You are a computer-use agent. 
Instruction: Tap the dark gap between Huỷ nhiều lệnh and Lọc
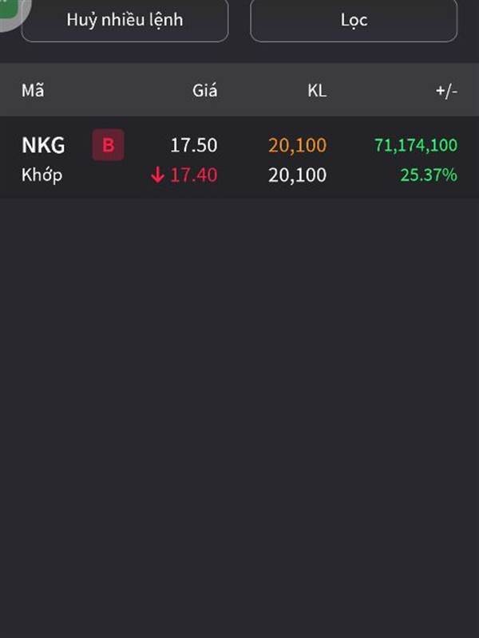(x=239, y=20)
